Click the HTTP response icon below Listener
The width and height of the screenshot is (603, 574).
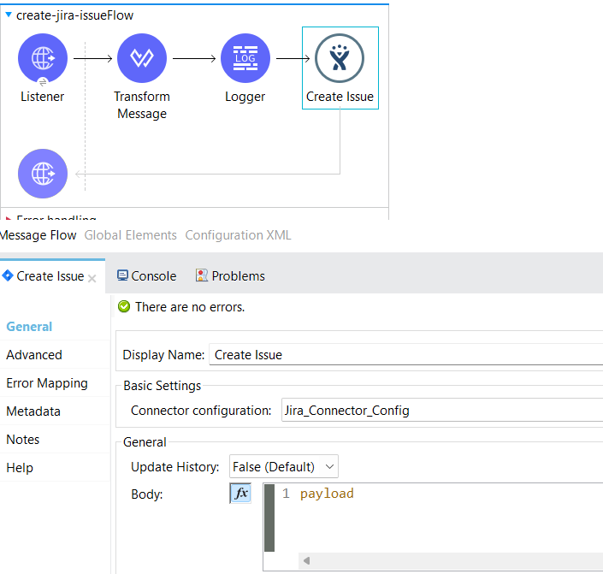click(43, 174)
